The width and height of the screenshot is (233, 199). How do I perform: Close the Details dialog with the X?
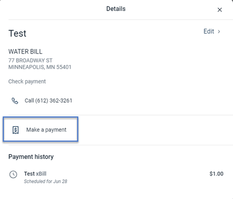(219, 10)
